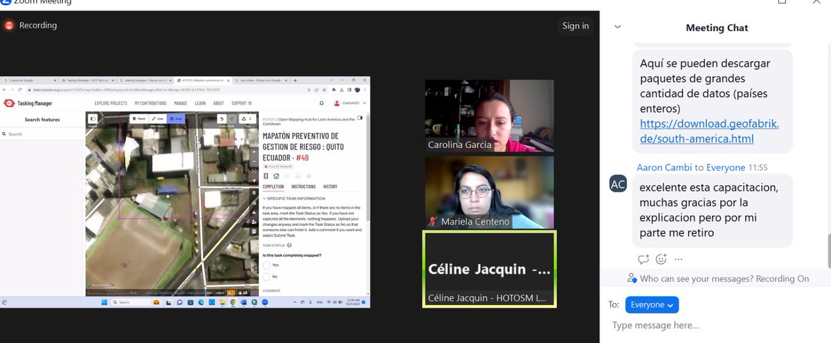This screenshot has height=343, width=831.
Task: Zoom in on the map
Action: 254,151
